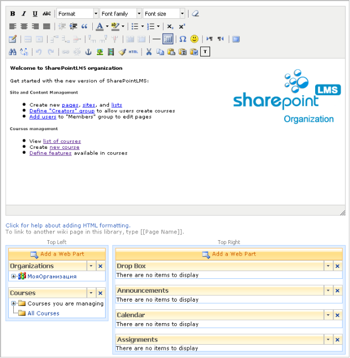Cut selection with scissors icon
Image resolution: width=350 pixels, height=358 pixels.
[149, 52]
